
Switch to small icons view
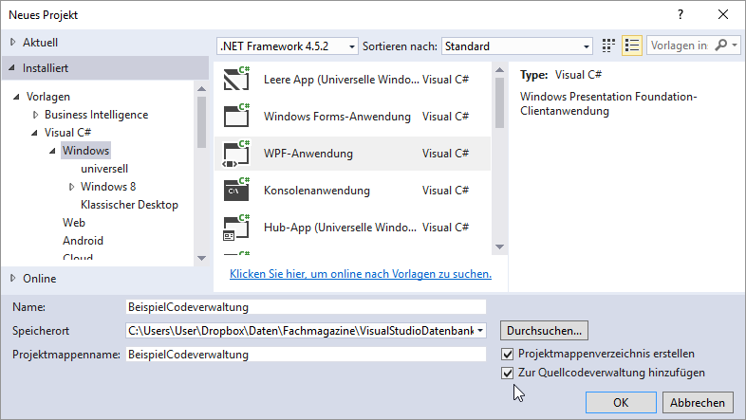click(609, 46)
